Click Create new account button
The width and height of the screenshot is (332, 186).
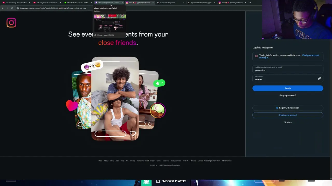click(x=288, y=115)
